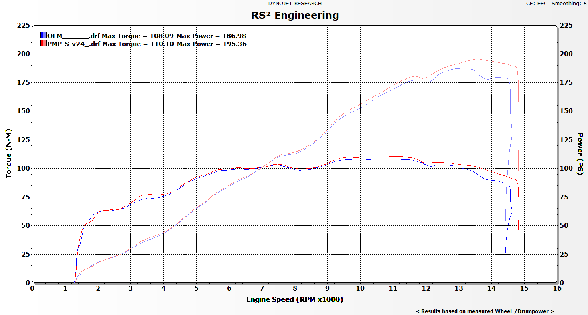Click the 7 tick label on RPM axis
The image size is (588, 315).
pos(262,288)
